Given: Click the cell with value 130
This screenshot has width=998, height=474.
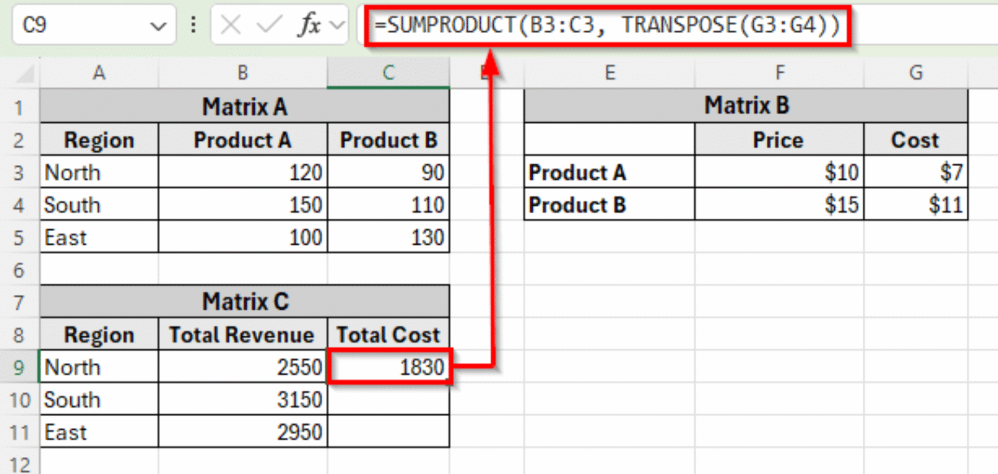Looking at the screenshot, I should 388,236.
